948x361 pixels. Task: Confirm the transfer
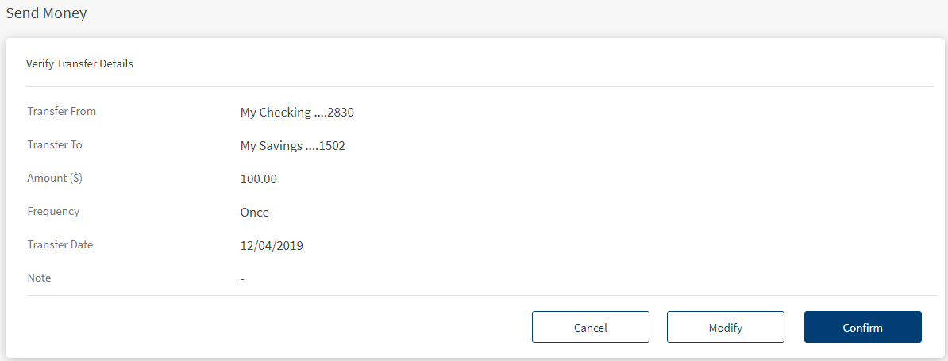[862, 327]
